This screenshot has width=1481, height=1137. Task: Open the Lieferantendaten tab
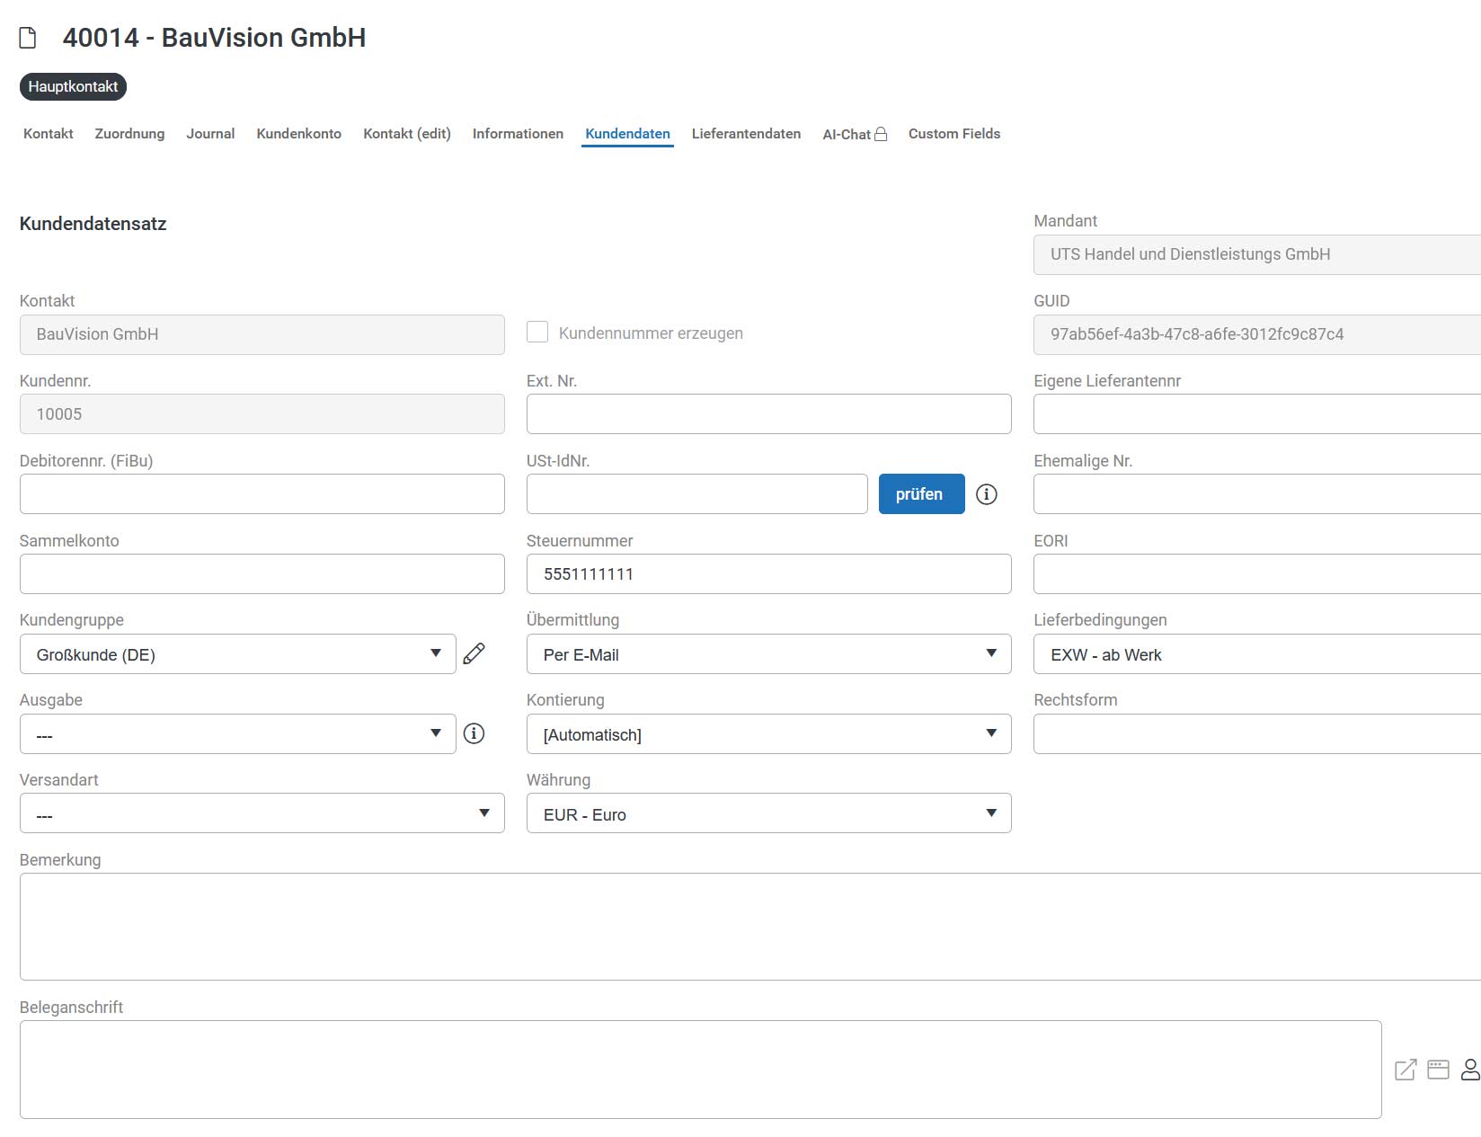(x=746, y=134)
